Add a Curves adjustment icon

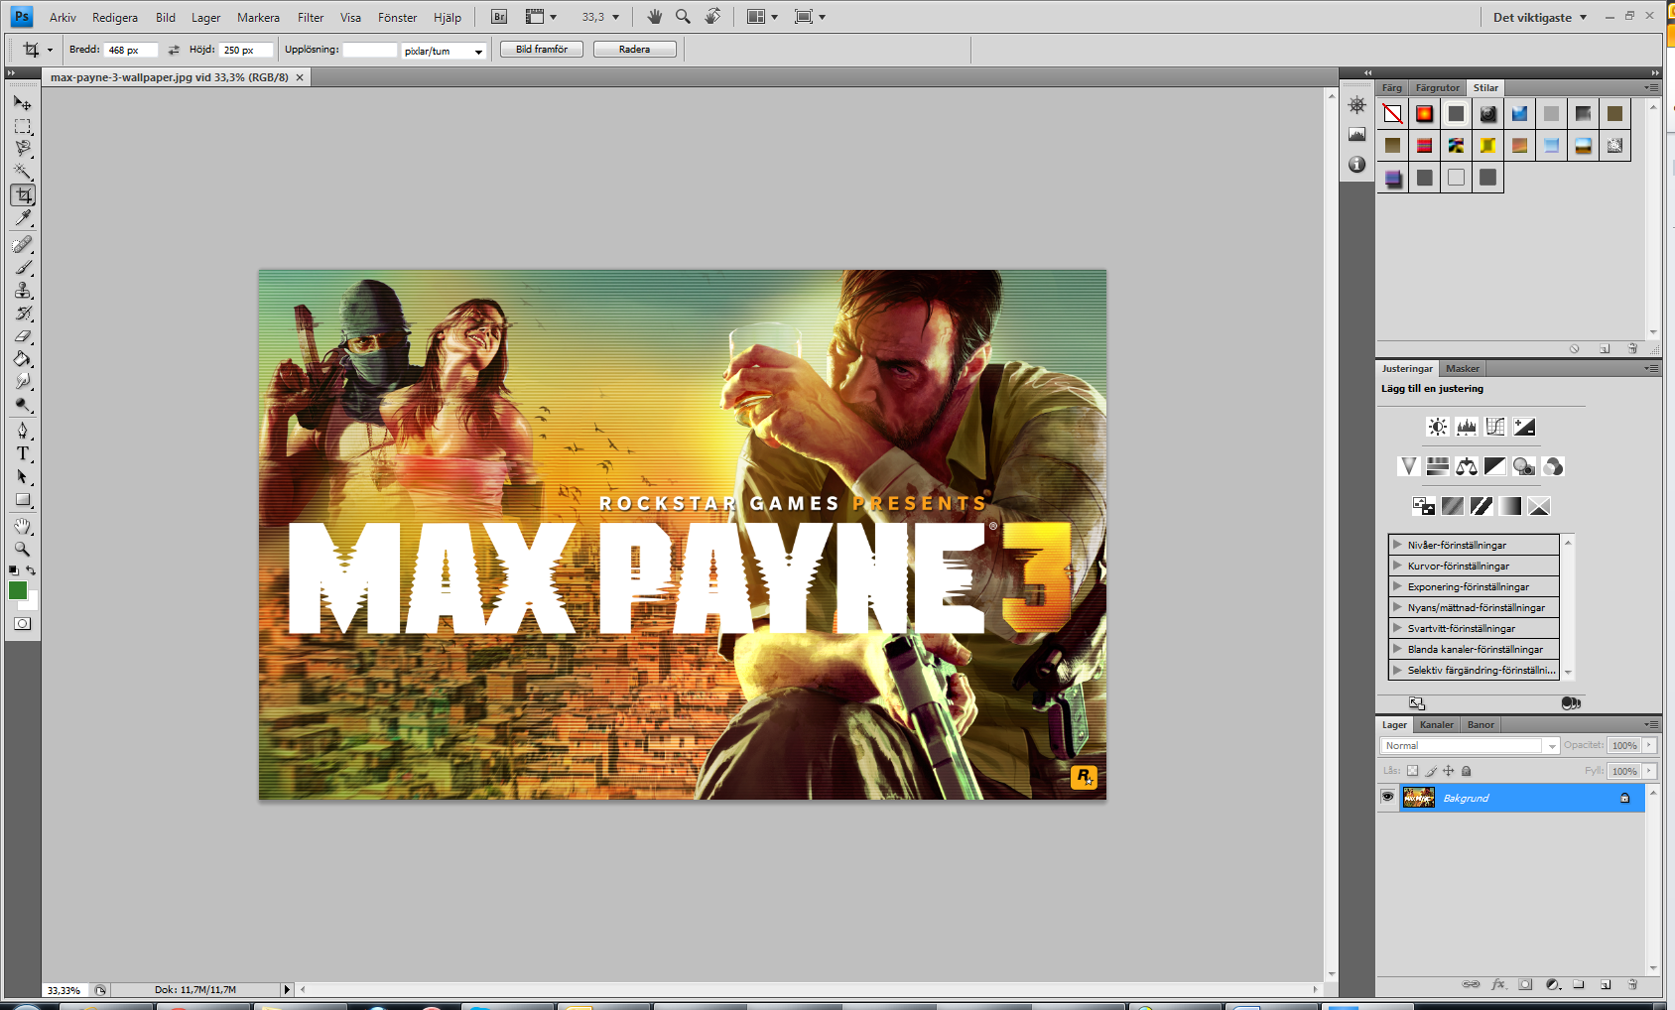pos(1495,427)
